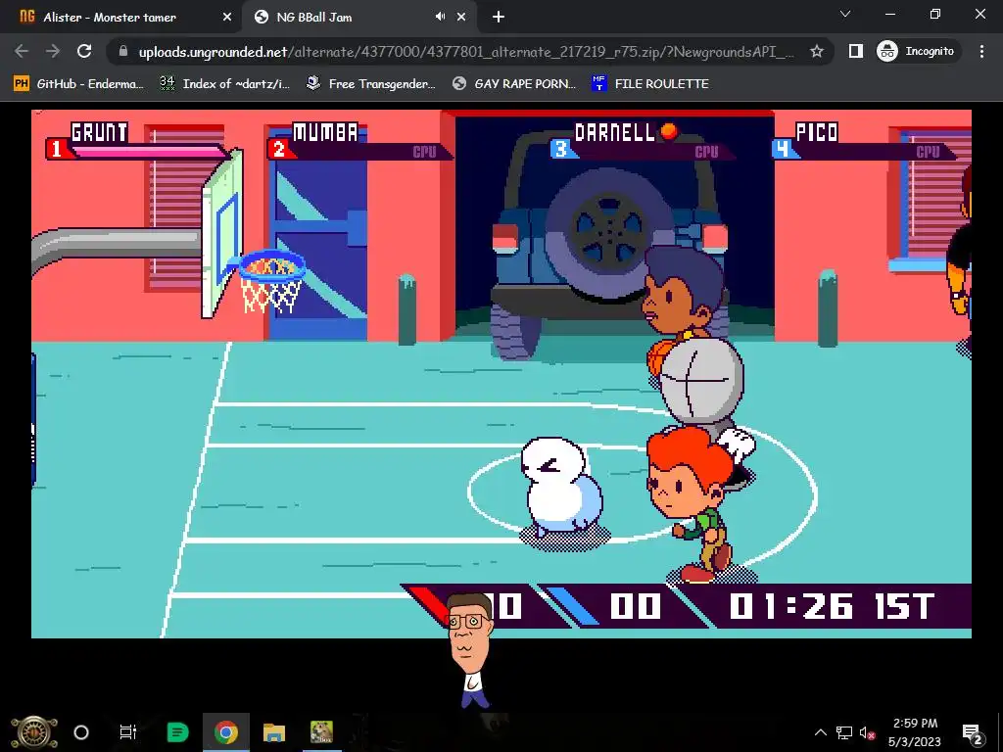Open a new browser tab
Screen dimensions: 1003x752
click(499, 18)
